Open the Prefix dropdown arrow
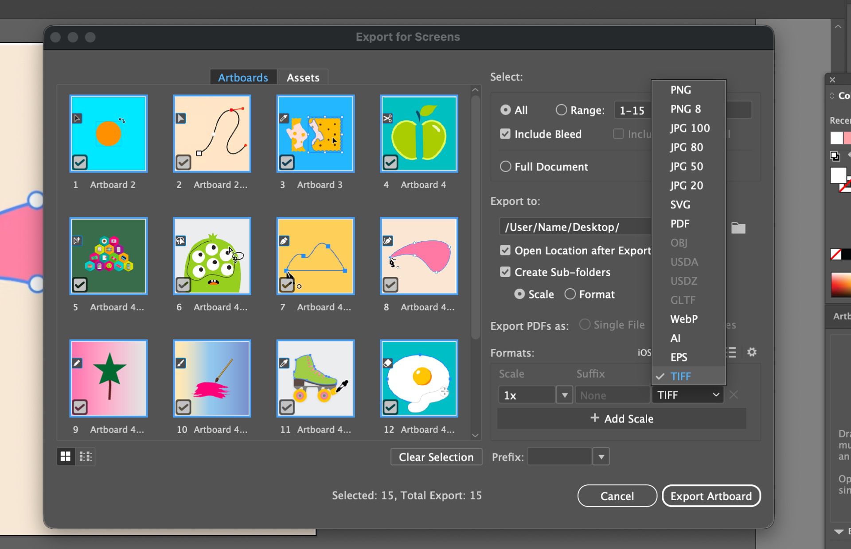This screenshot has height=549, width=851. (601, 456)
